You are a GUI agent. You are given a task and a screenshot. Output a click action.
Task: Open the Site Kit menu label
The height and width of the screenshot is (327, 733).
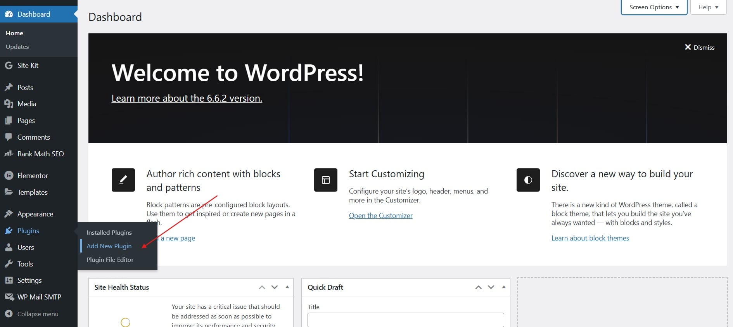point(28,66)
